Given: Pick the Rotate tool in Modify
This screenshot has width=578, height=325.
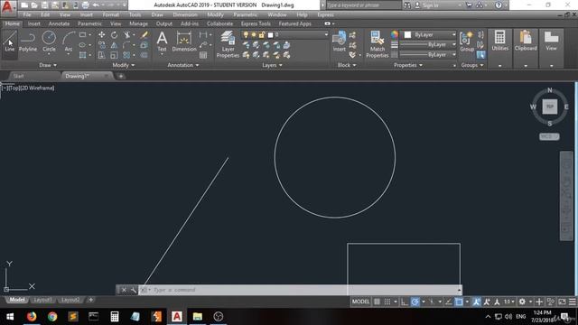Looking at the screenshot, I should tap(115, 34).
